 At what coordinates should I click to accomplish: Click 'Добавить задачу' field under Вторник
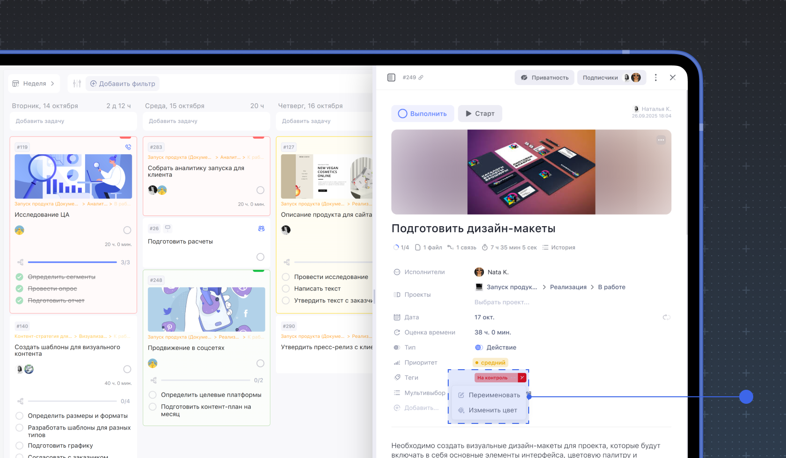pyautogui.click(x=73, y=121)
